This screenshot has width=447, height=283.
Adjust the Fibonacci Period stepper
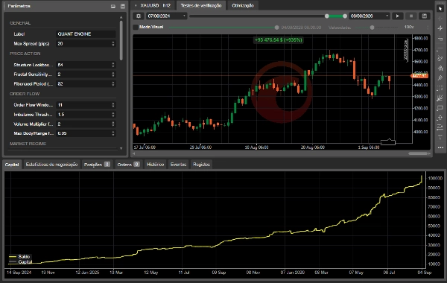pyautogui.click(x=113, y=84)
